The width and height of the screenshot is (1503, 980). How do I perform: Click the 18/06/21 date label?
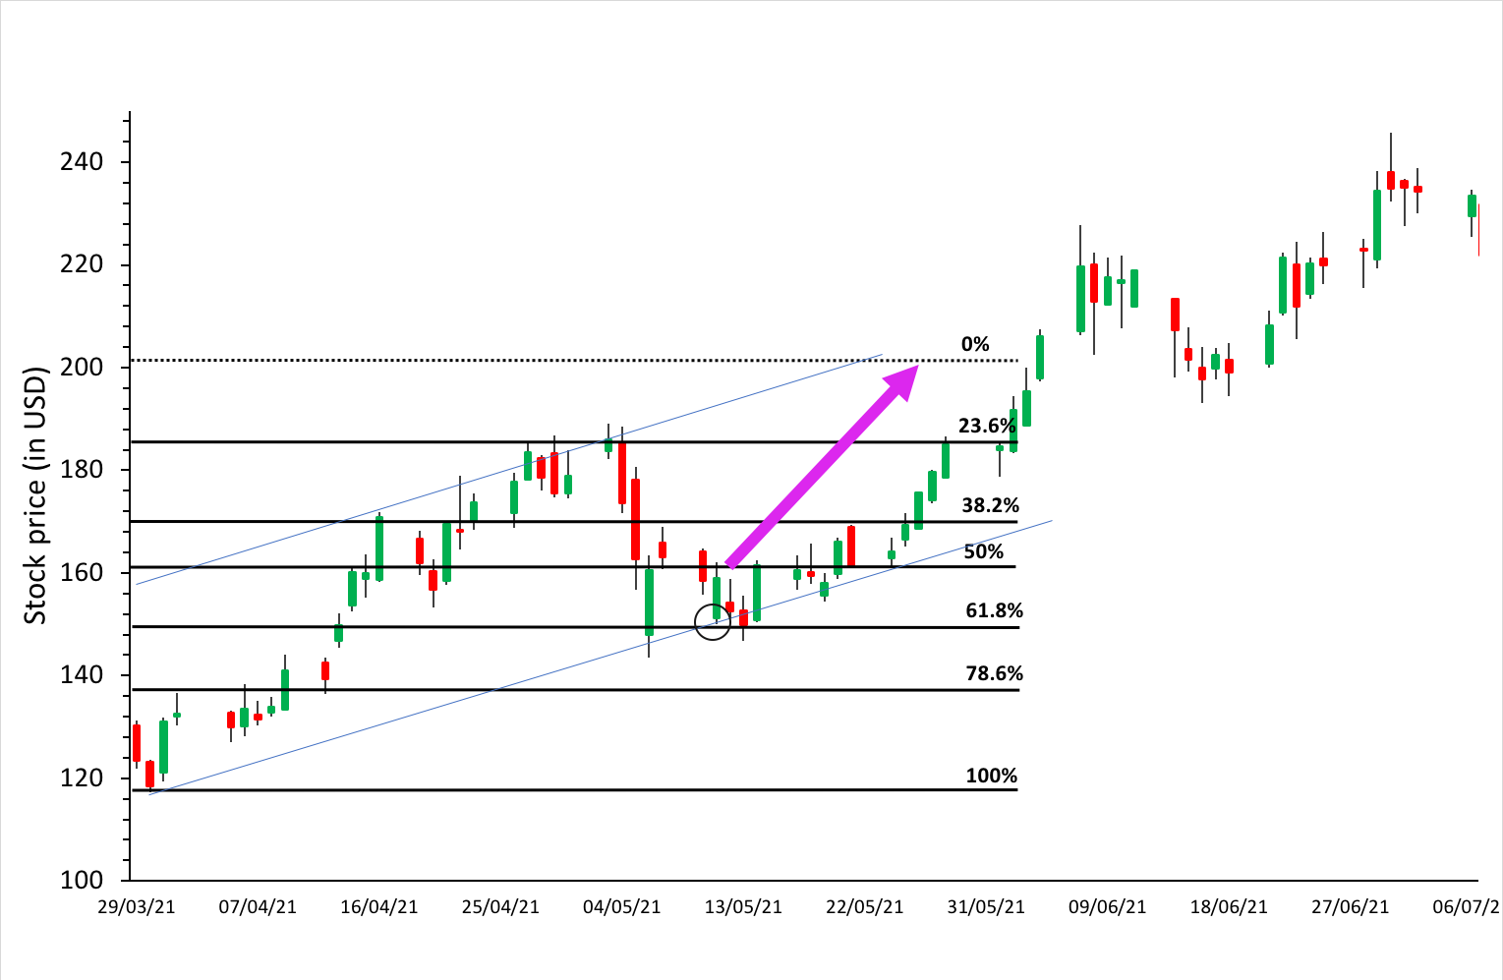point(1229,907)
